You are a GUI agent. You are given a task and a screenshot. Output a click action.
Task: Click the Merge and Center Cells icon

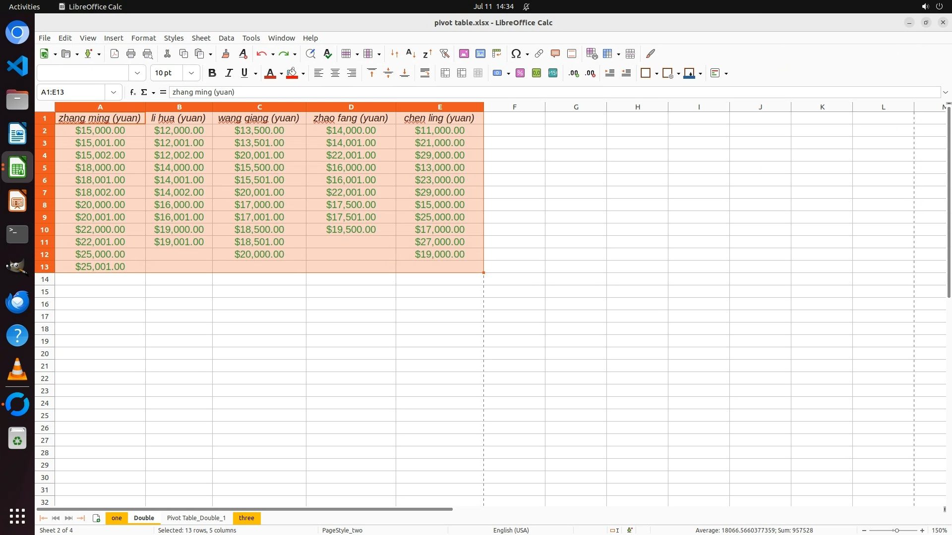pyautogui.click(x=445, y=73)
